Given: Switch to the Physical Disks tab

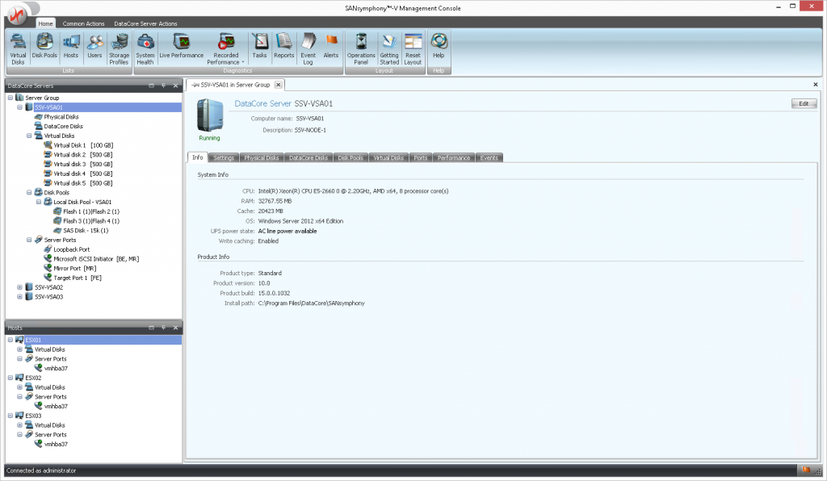Looking at the screenshot, I should pos(261,158).
